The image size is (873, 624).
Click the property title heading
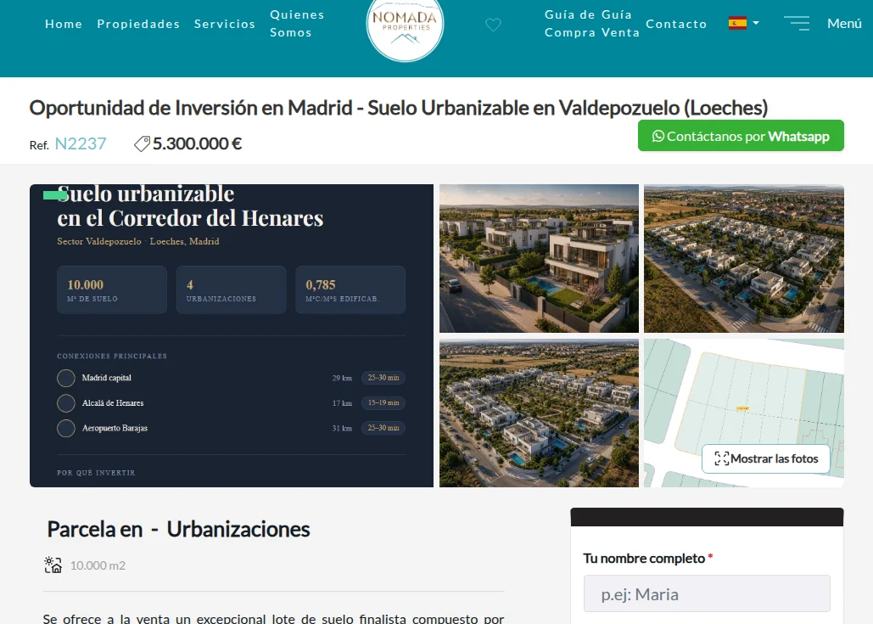point(399,108)
